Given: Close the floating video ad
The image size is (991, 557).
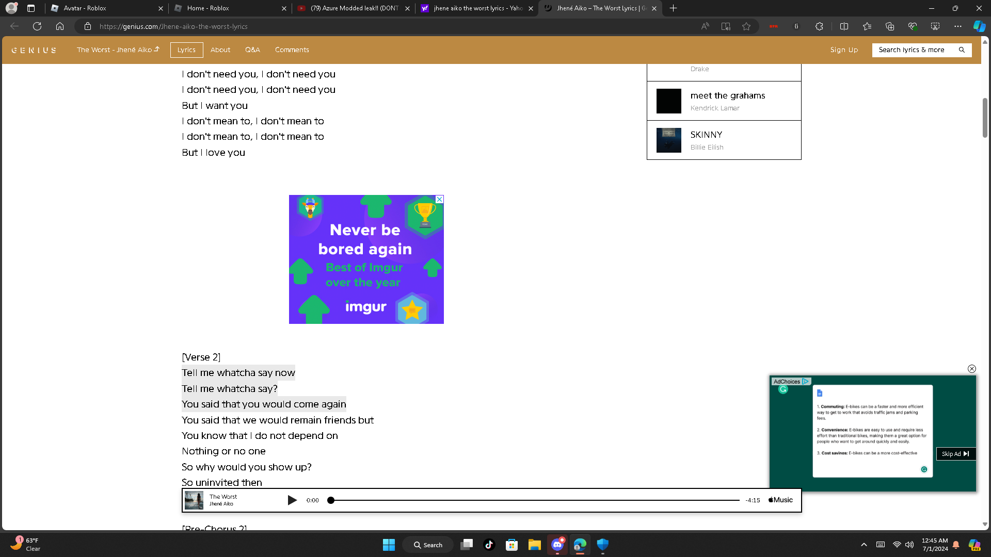Looking at the screenshot, I should [x=972, y=369].
